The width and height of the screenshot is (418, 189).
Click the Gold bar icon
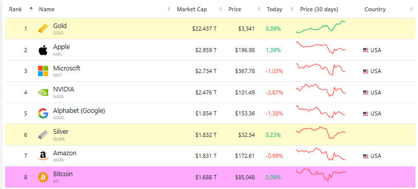tap(43, 29)
